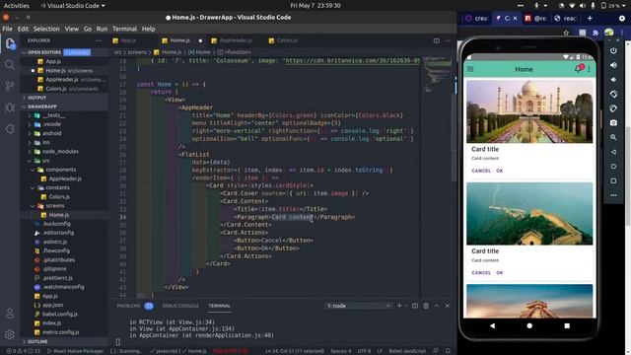Switch to the Debug Console tab
This screenshot has height=355, width=631.
180,306
